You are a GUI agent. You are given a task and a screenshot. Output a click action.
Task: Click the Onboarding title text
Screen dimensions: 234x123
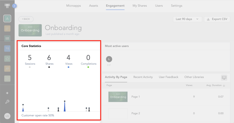(x=63, y=28)
